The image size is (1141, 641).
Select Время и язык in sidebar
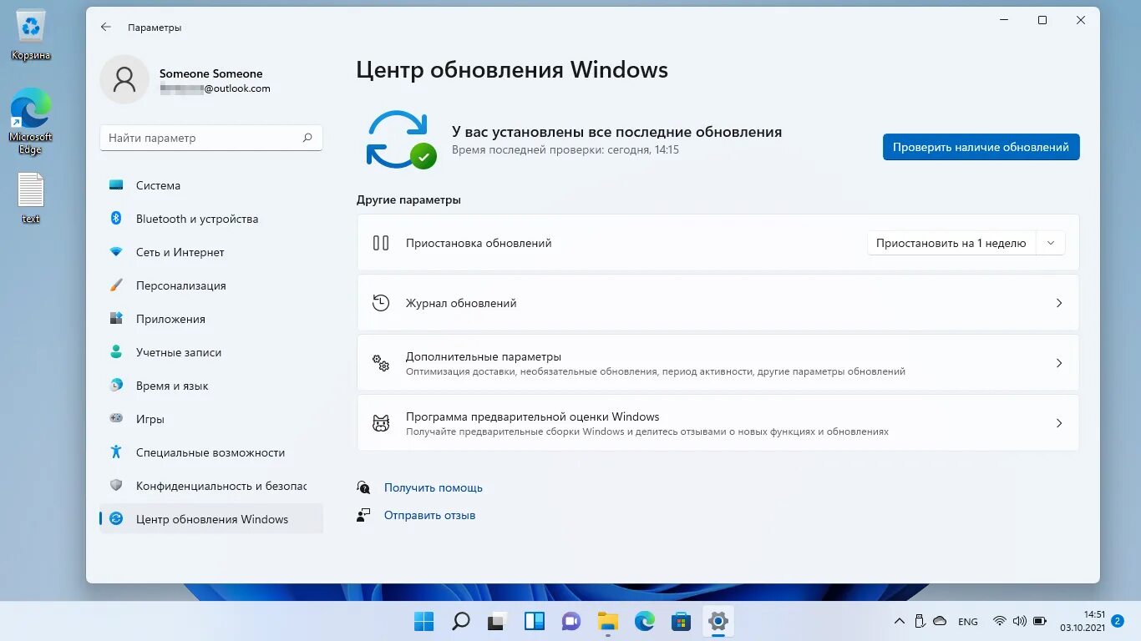(x=210, y=386)
